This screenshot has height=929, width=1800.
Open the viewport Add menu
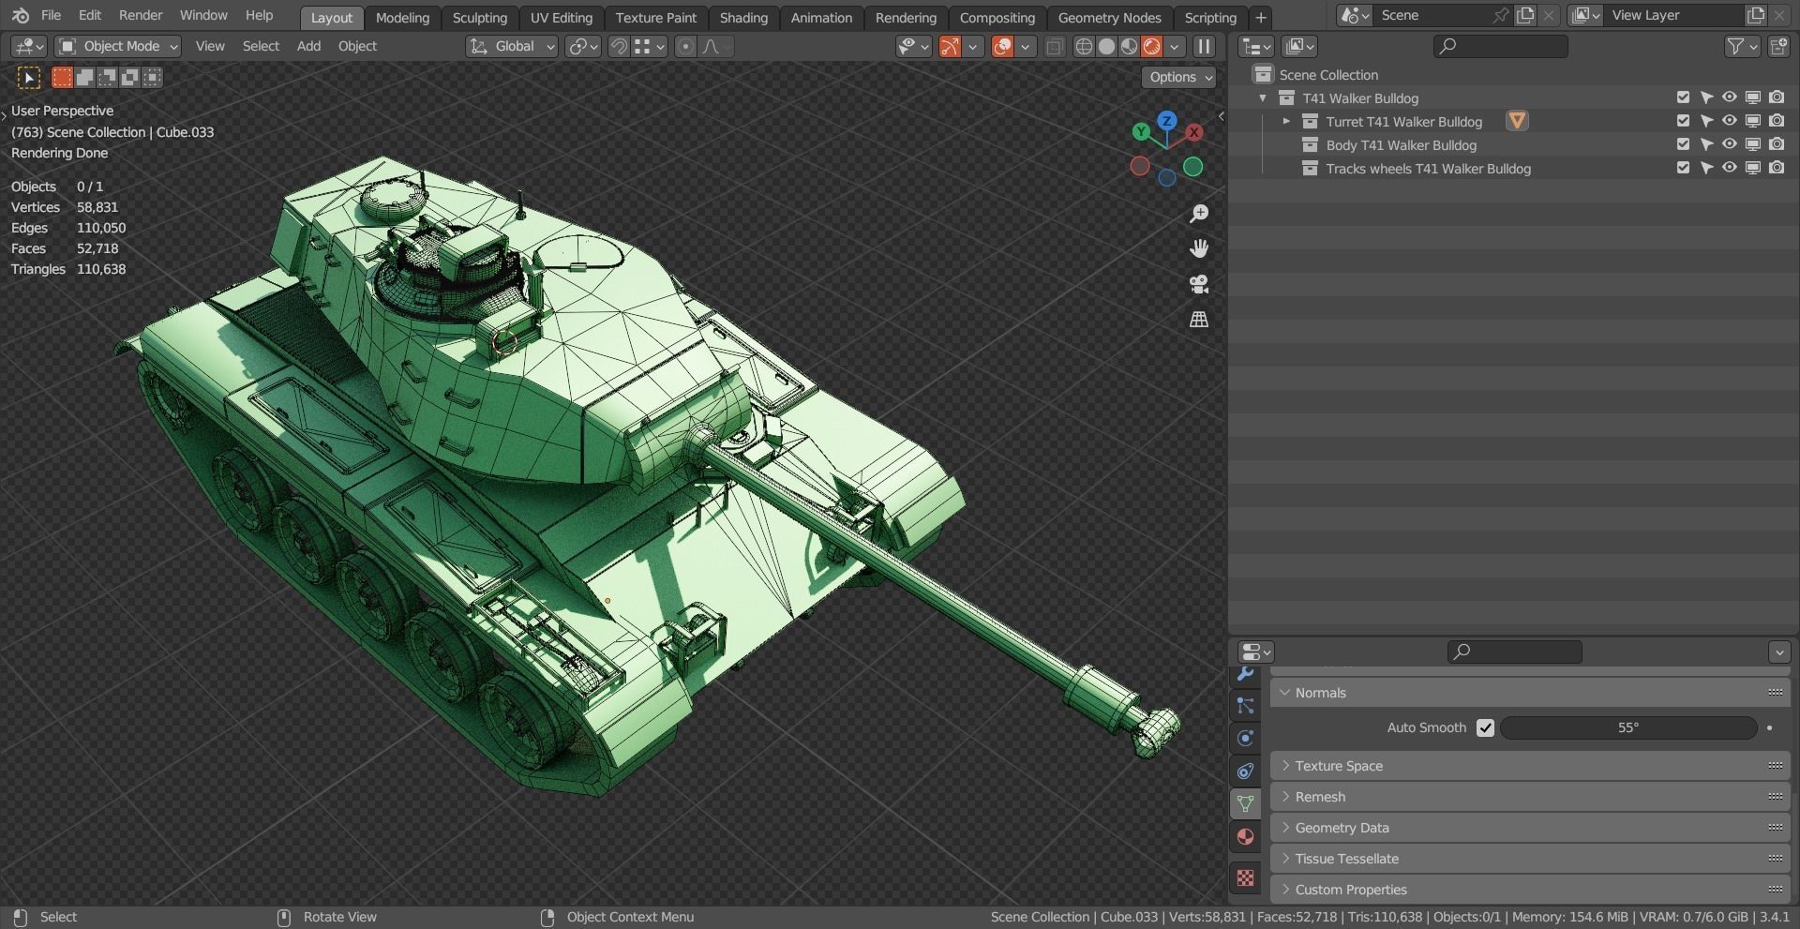pos(308,47)
